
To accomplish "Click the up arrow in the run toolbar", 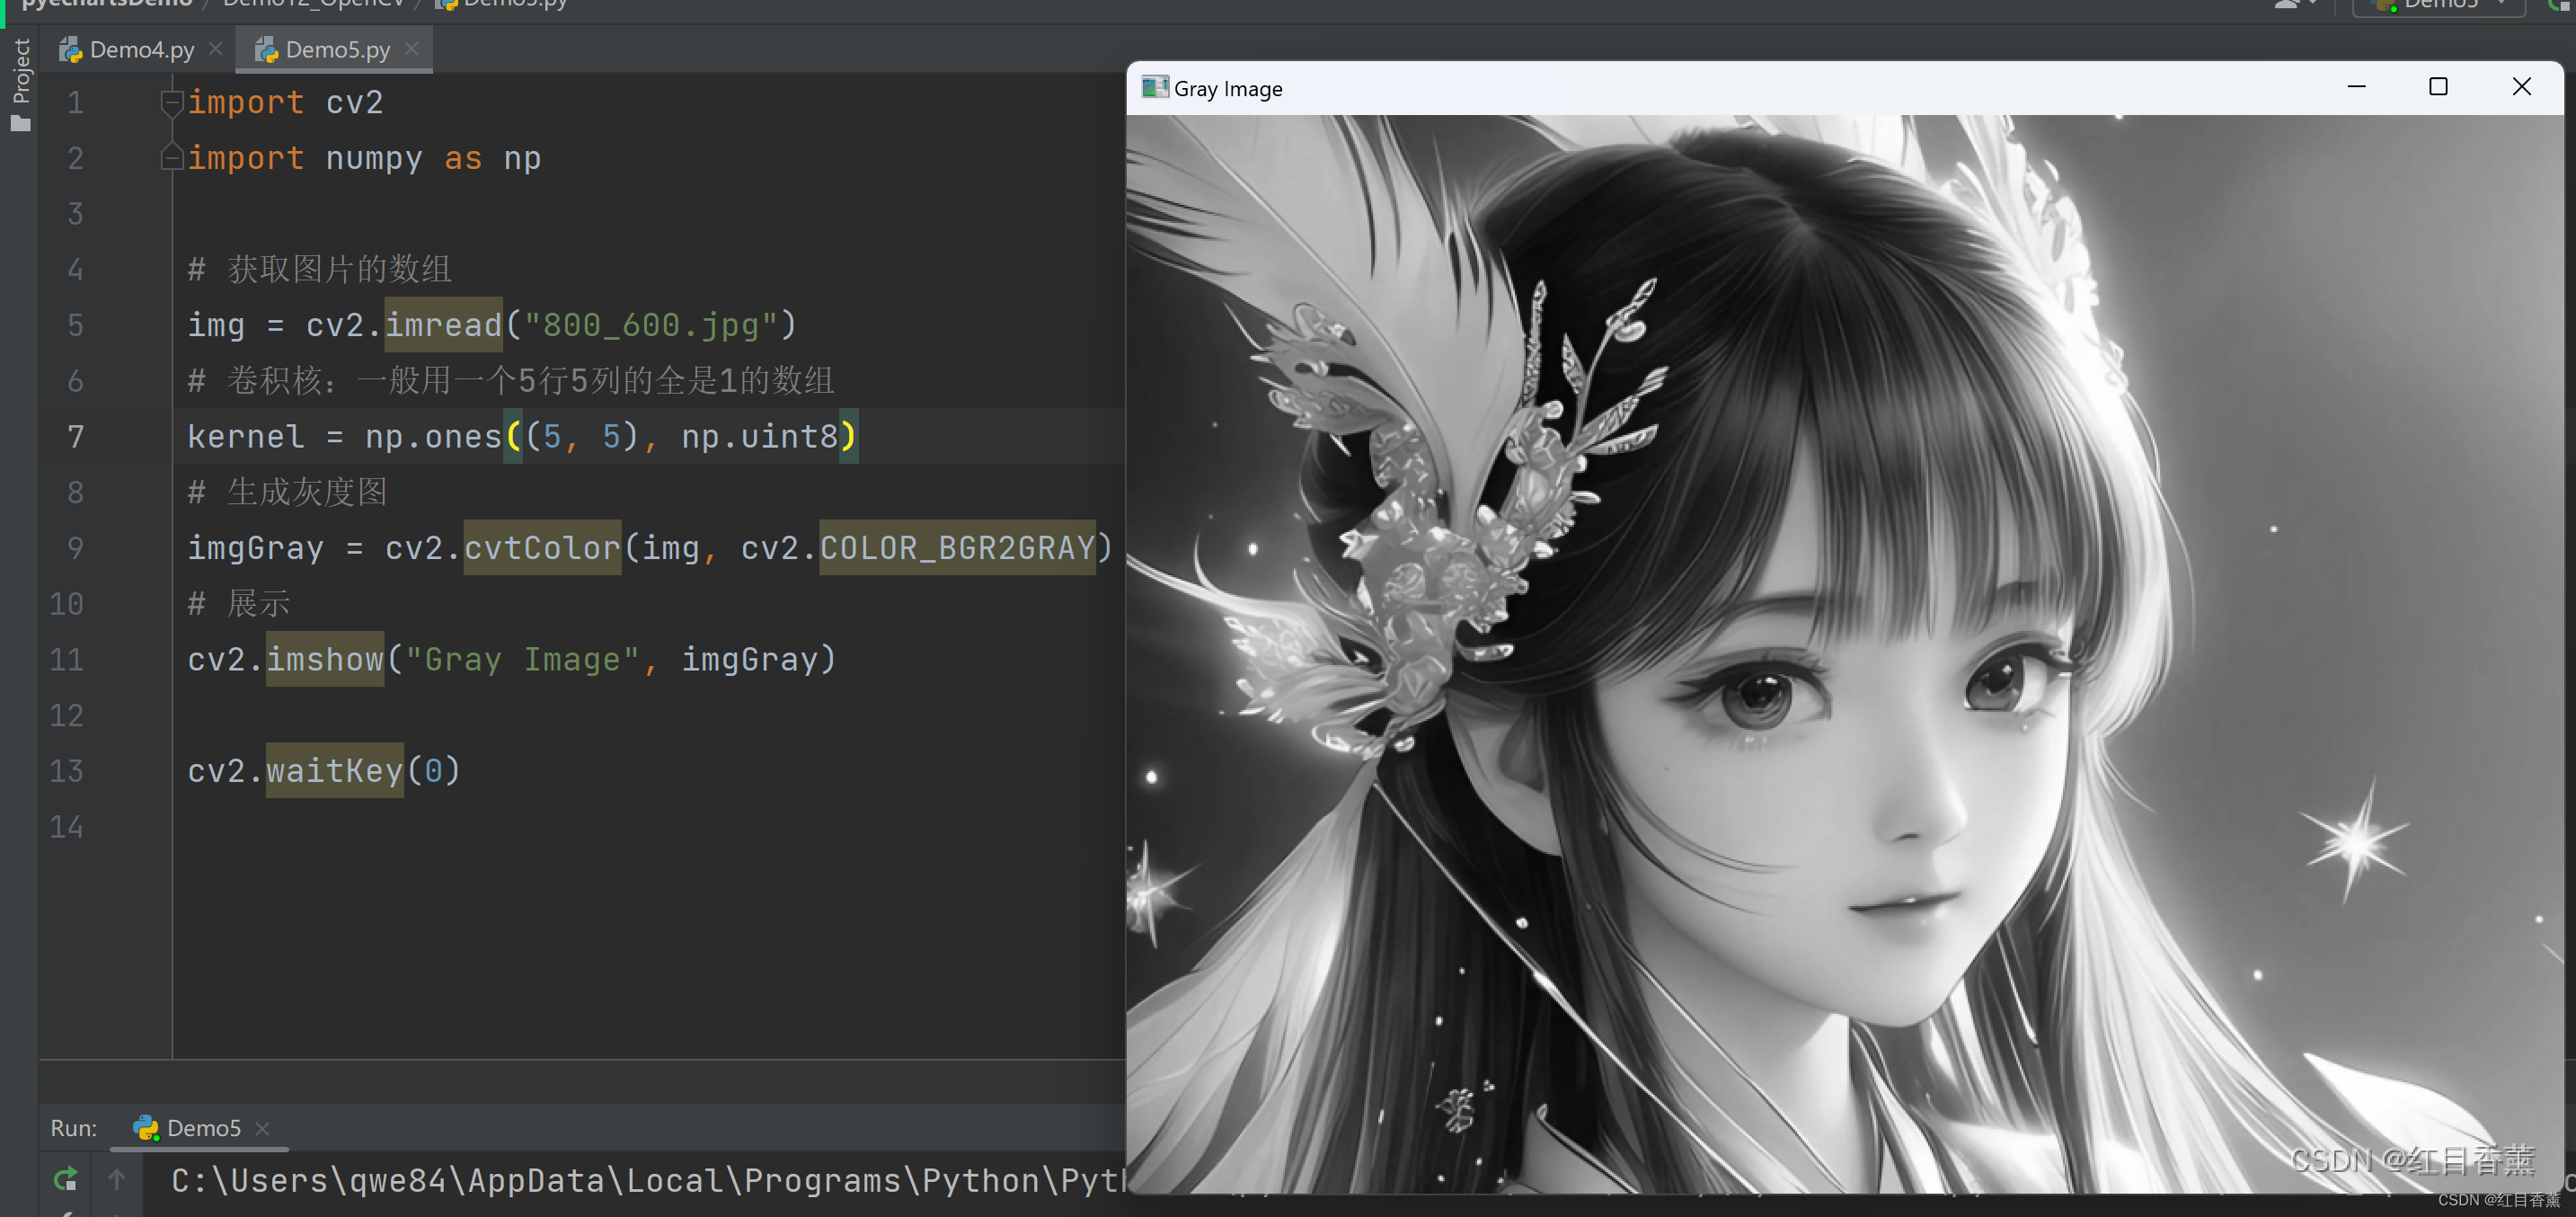I will pyautogui.click(x=117, y=1180).
